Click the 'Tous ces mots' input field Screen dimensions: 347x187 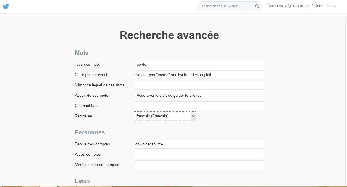click(x=199, y=65)
